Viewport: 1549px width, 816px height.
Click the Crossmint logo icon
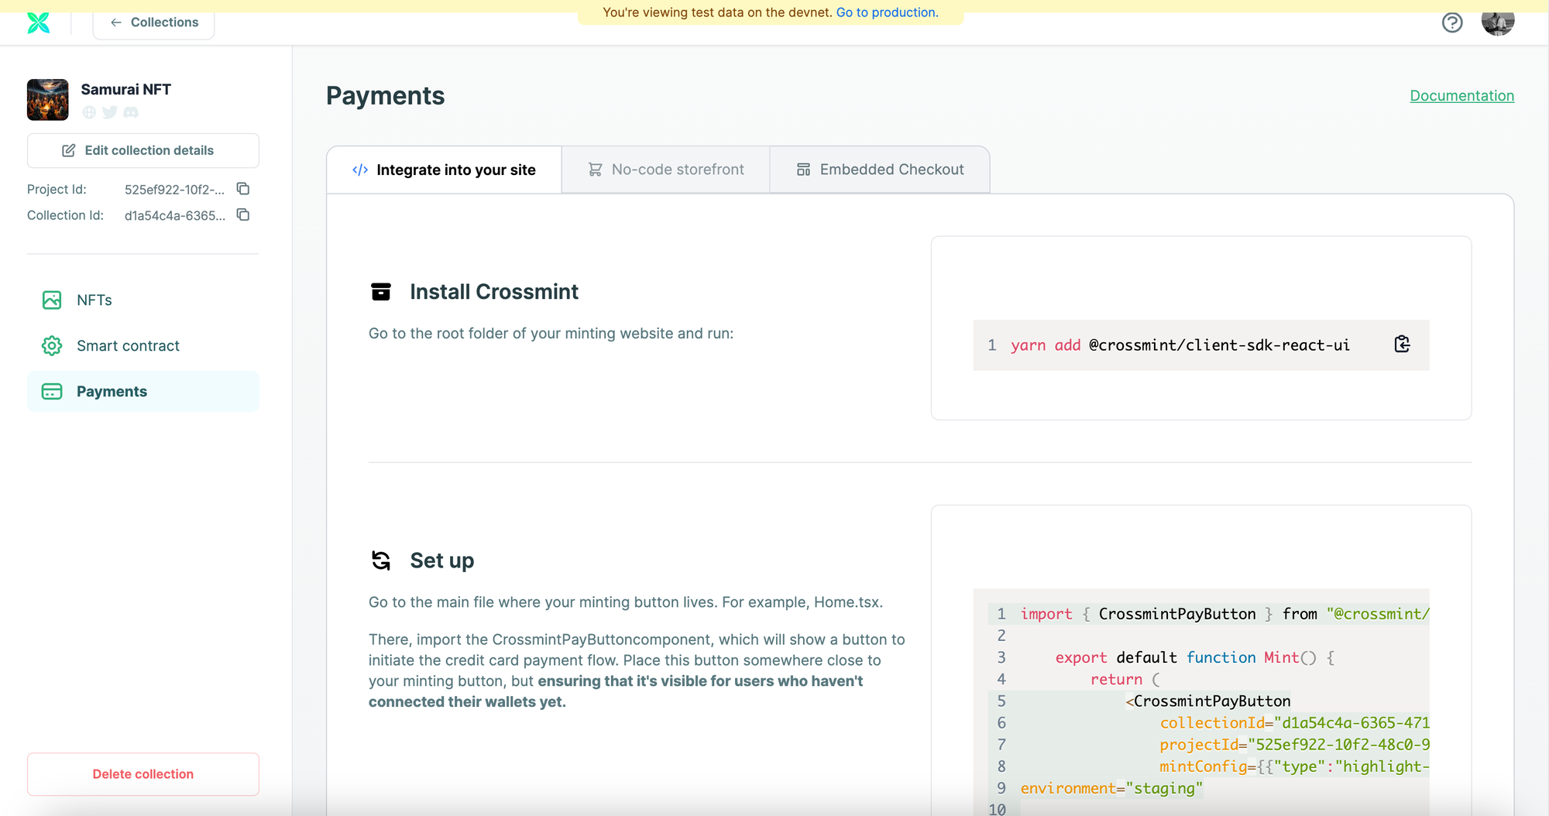pos(39,22)
